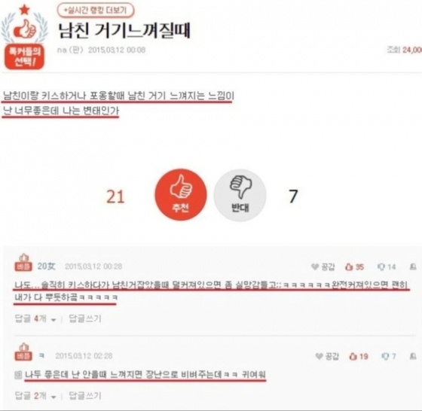
Task: Click 공감 heart on the second comment
Action: 327,357
